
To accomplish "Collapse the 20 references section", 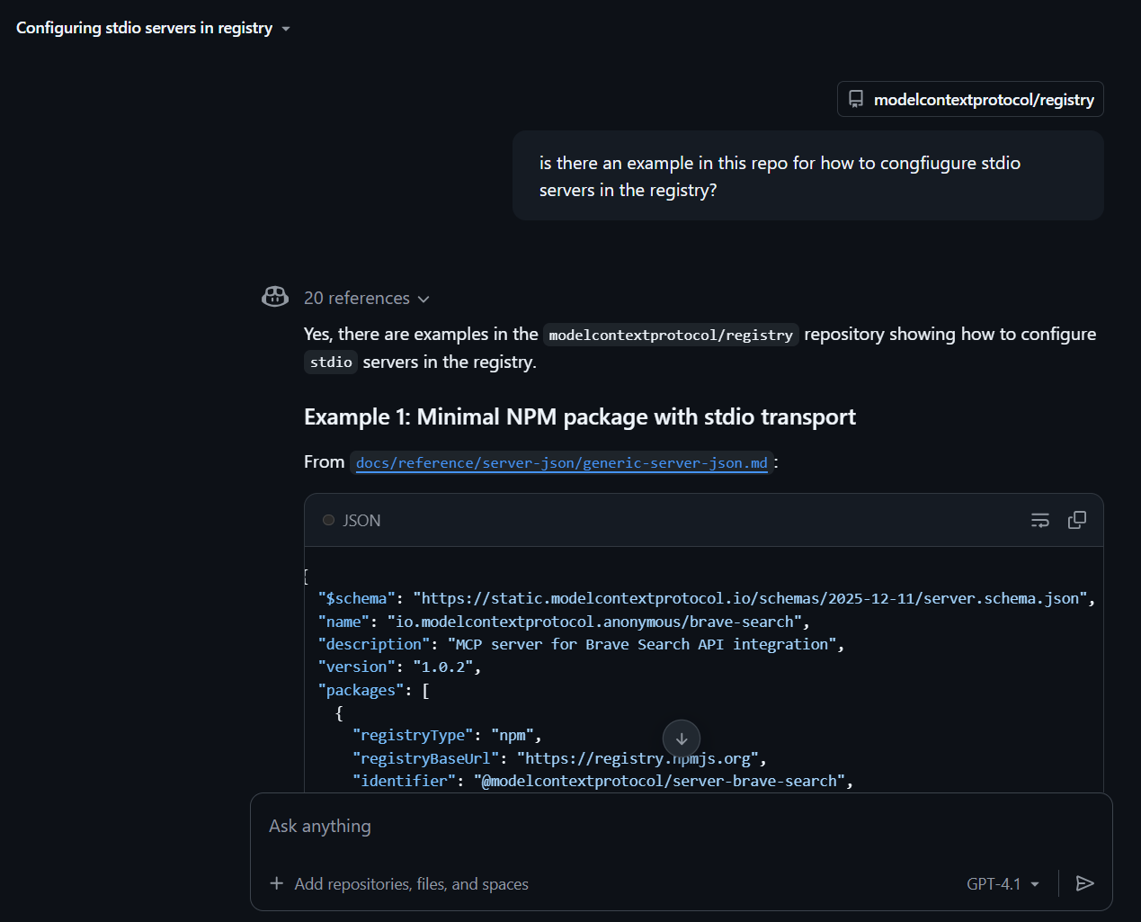I will (423, 298).
